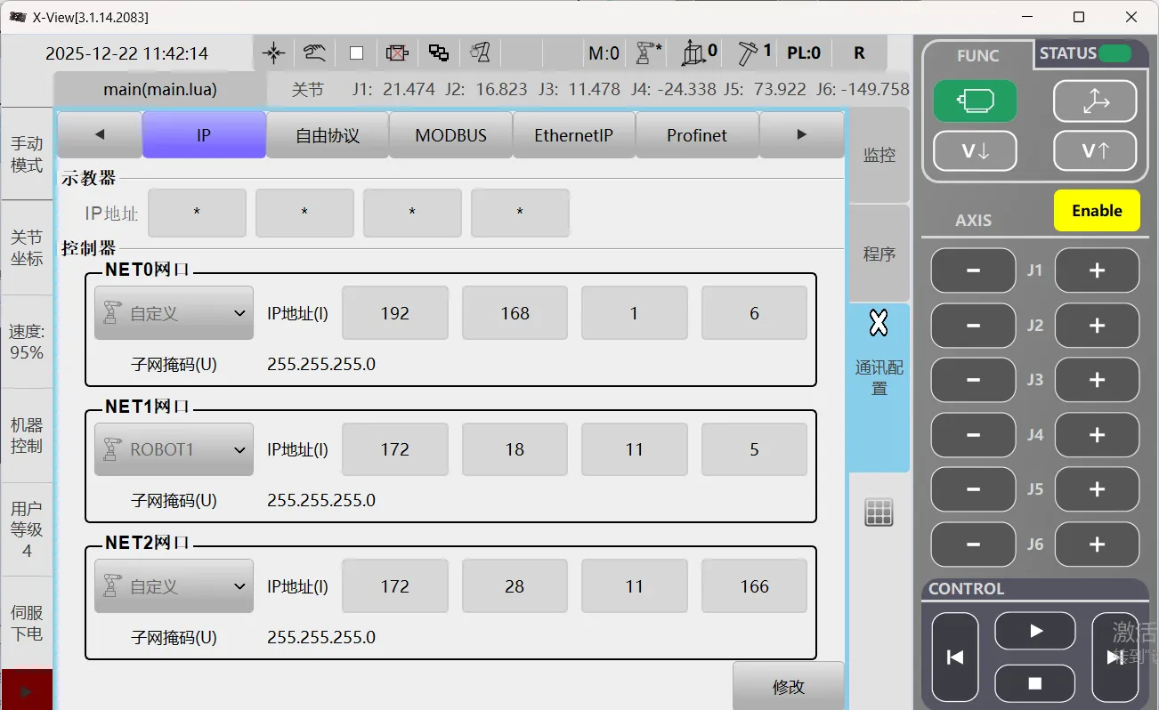
Task: Jog J2 axis negative with minus
Action: click(x=973, y=326)
